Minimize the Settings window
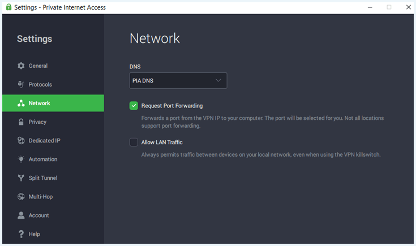416x246 pixels. point(370,7)
